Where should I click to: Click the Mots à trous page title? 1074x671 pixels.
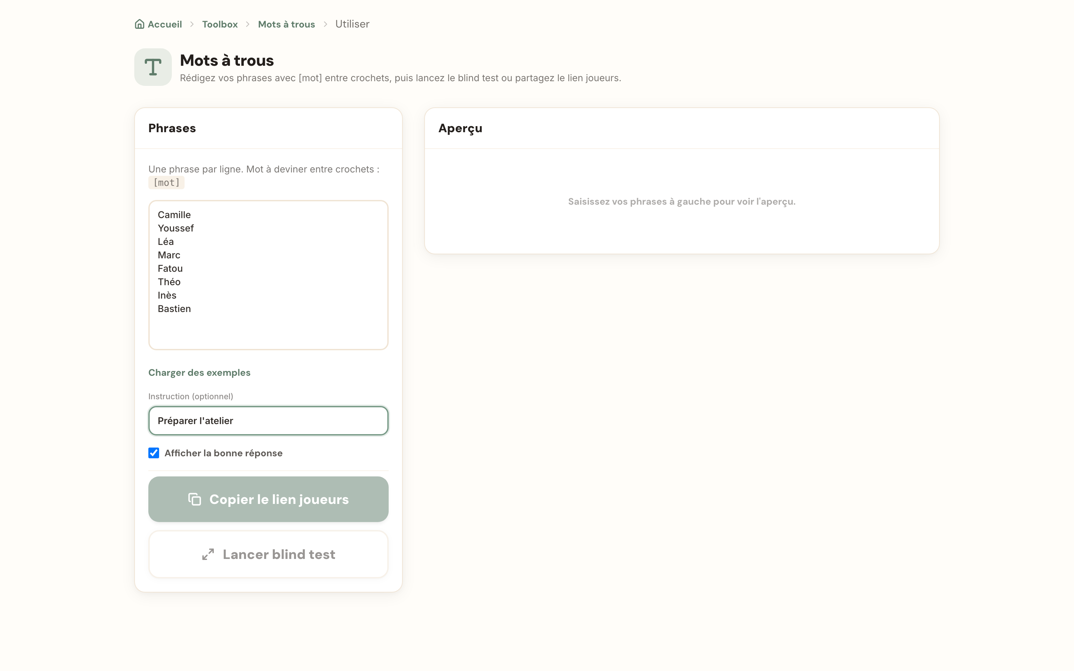click(227, 60)
